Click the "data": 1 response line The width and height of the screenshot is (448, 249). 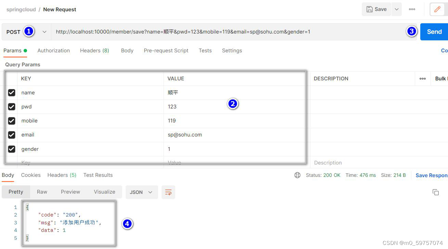52,230
